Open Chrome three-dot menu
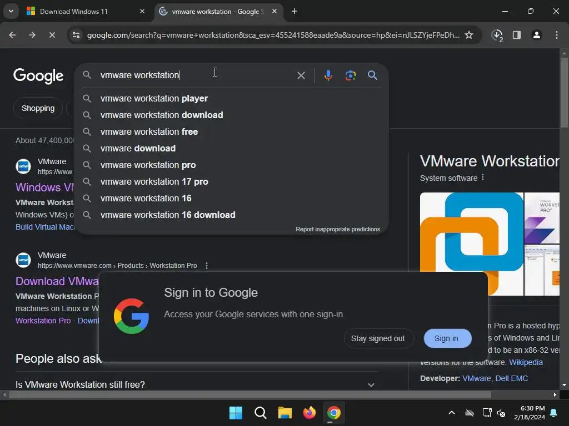Image resolution: width=569 pixels, height=426 pixels. (556, 35)
